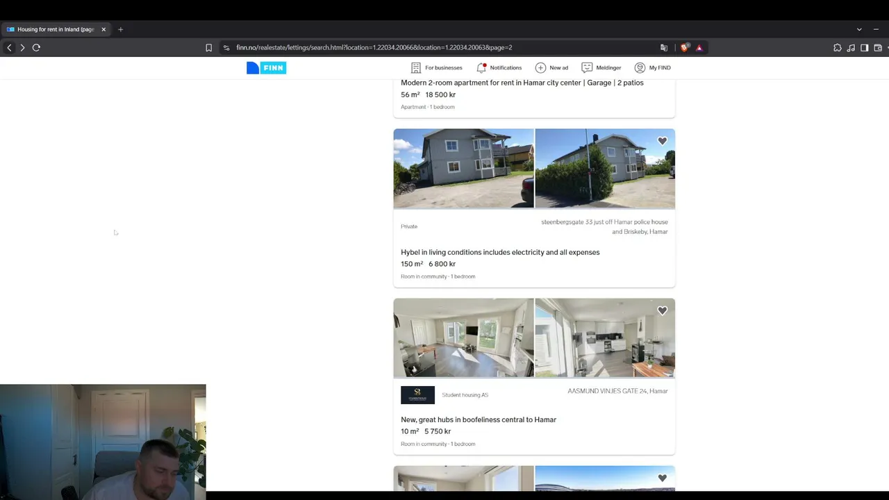This screenshot has height=500, width=889.
Task: Open Meldinger messages in the header
Action: coord(601,67)
